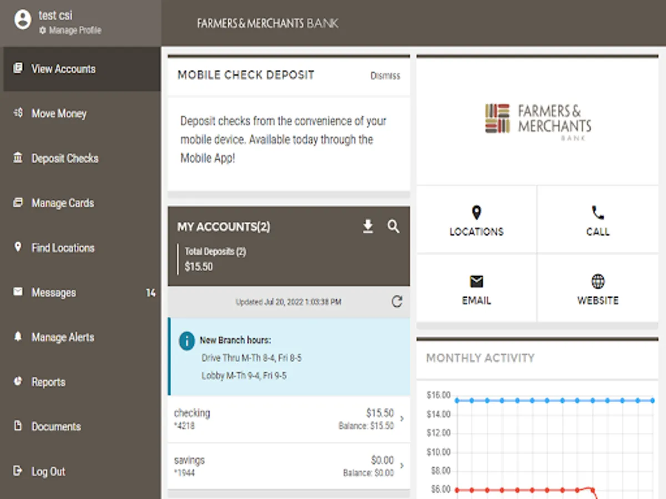Click the Reports pie chart icon

(18, 381)
